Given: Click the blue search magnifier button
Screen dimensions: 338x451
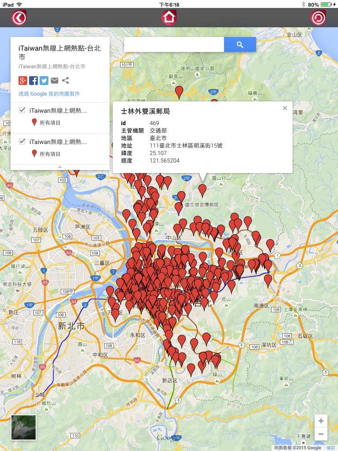Looking at the screenshot, I should [x=240, y=44].
